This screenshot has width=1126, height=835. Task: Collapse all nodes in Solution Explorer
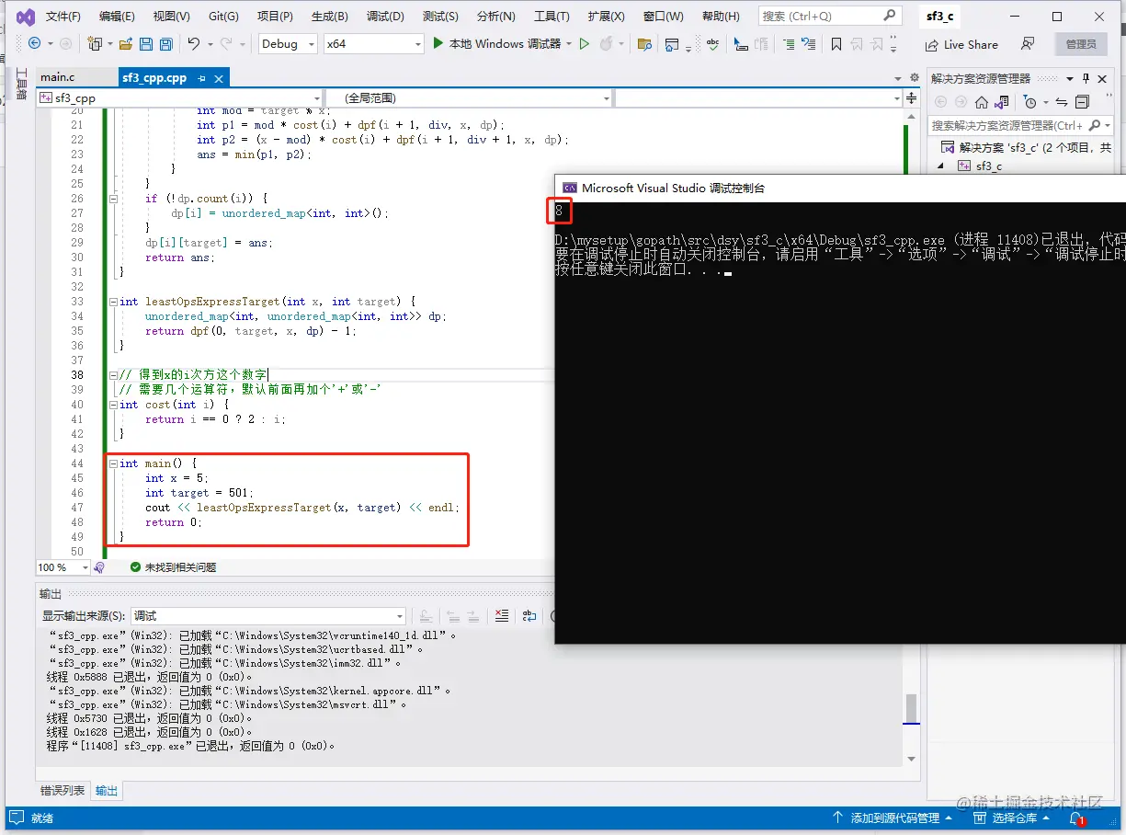tap(1083, 102)
